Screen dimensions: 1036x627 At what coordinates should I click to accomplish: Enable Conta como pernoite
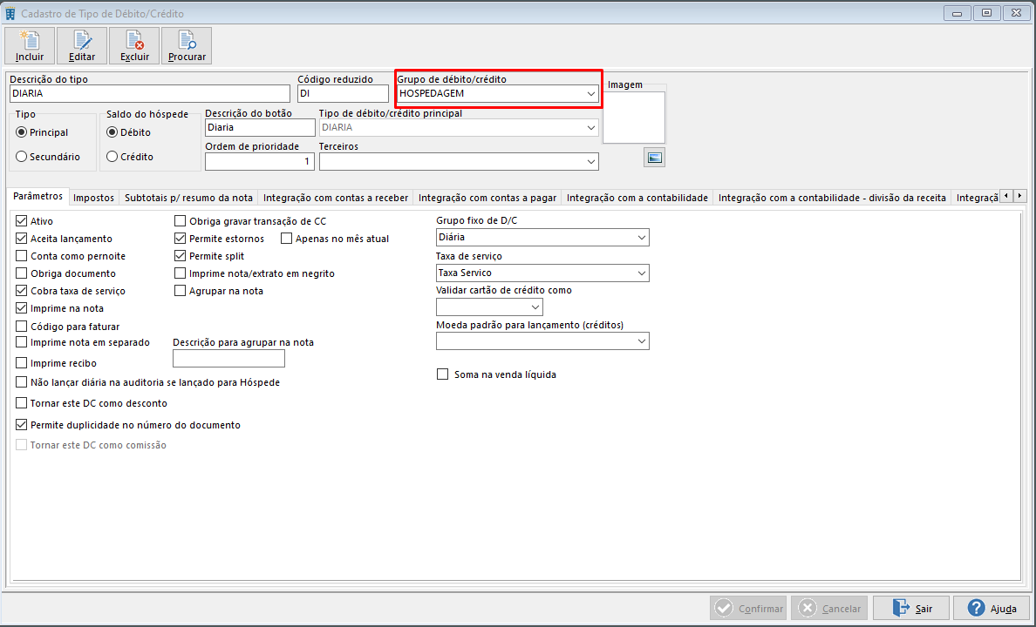(22, 256)
